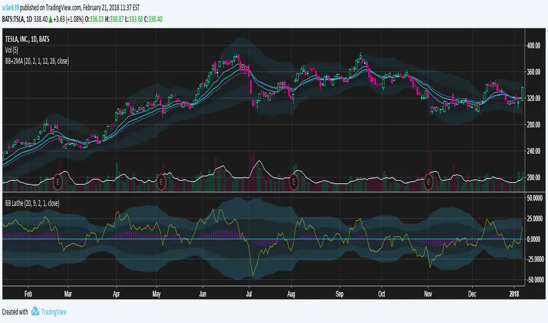Click the Oct label on time axis
This screenshot has height=323, width=548.
[382, 294]
